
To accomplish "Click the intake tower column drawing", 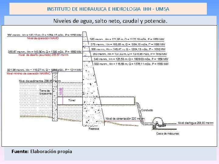I will (55, 96).
